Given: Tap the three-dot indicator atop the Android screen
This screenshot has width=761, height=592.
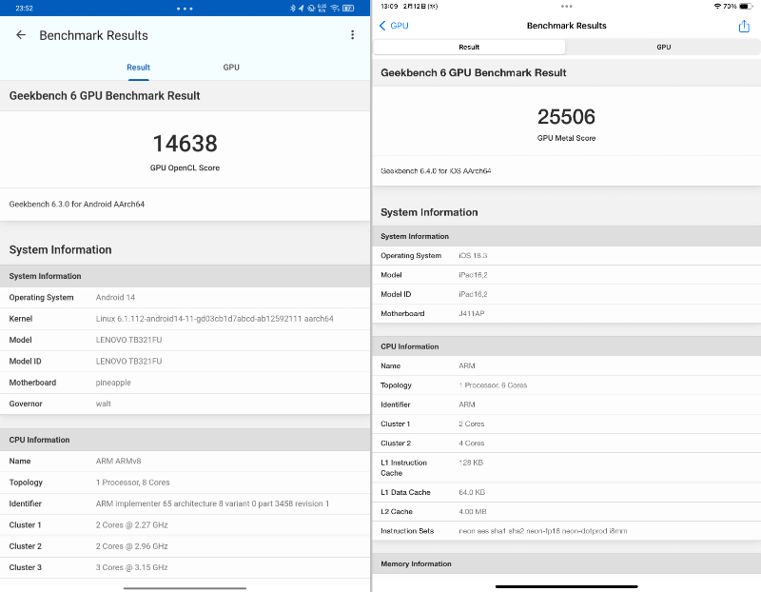Looking at the screenshot, I should tap(185, 9).
